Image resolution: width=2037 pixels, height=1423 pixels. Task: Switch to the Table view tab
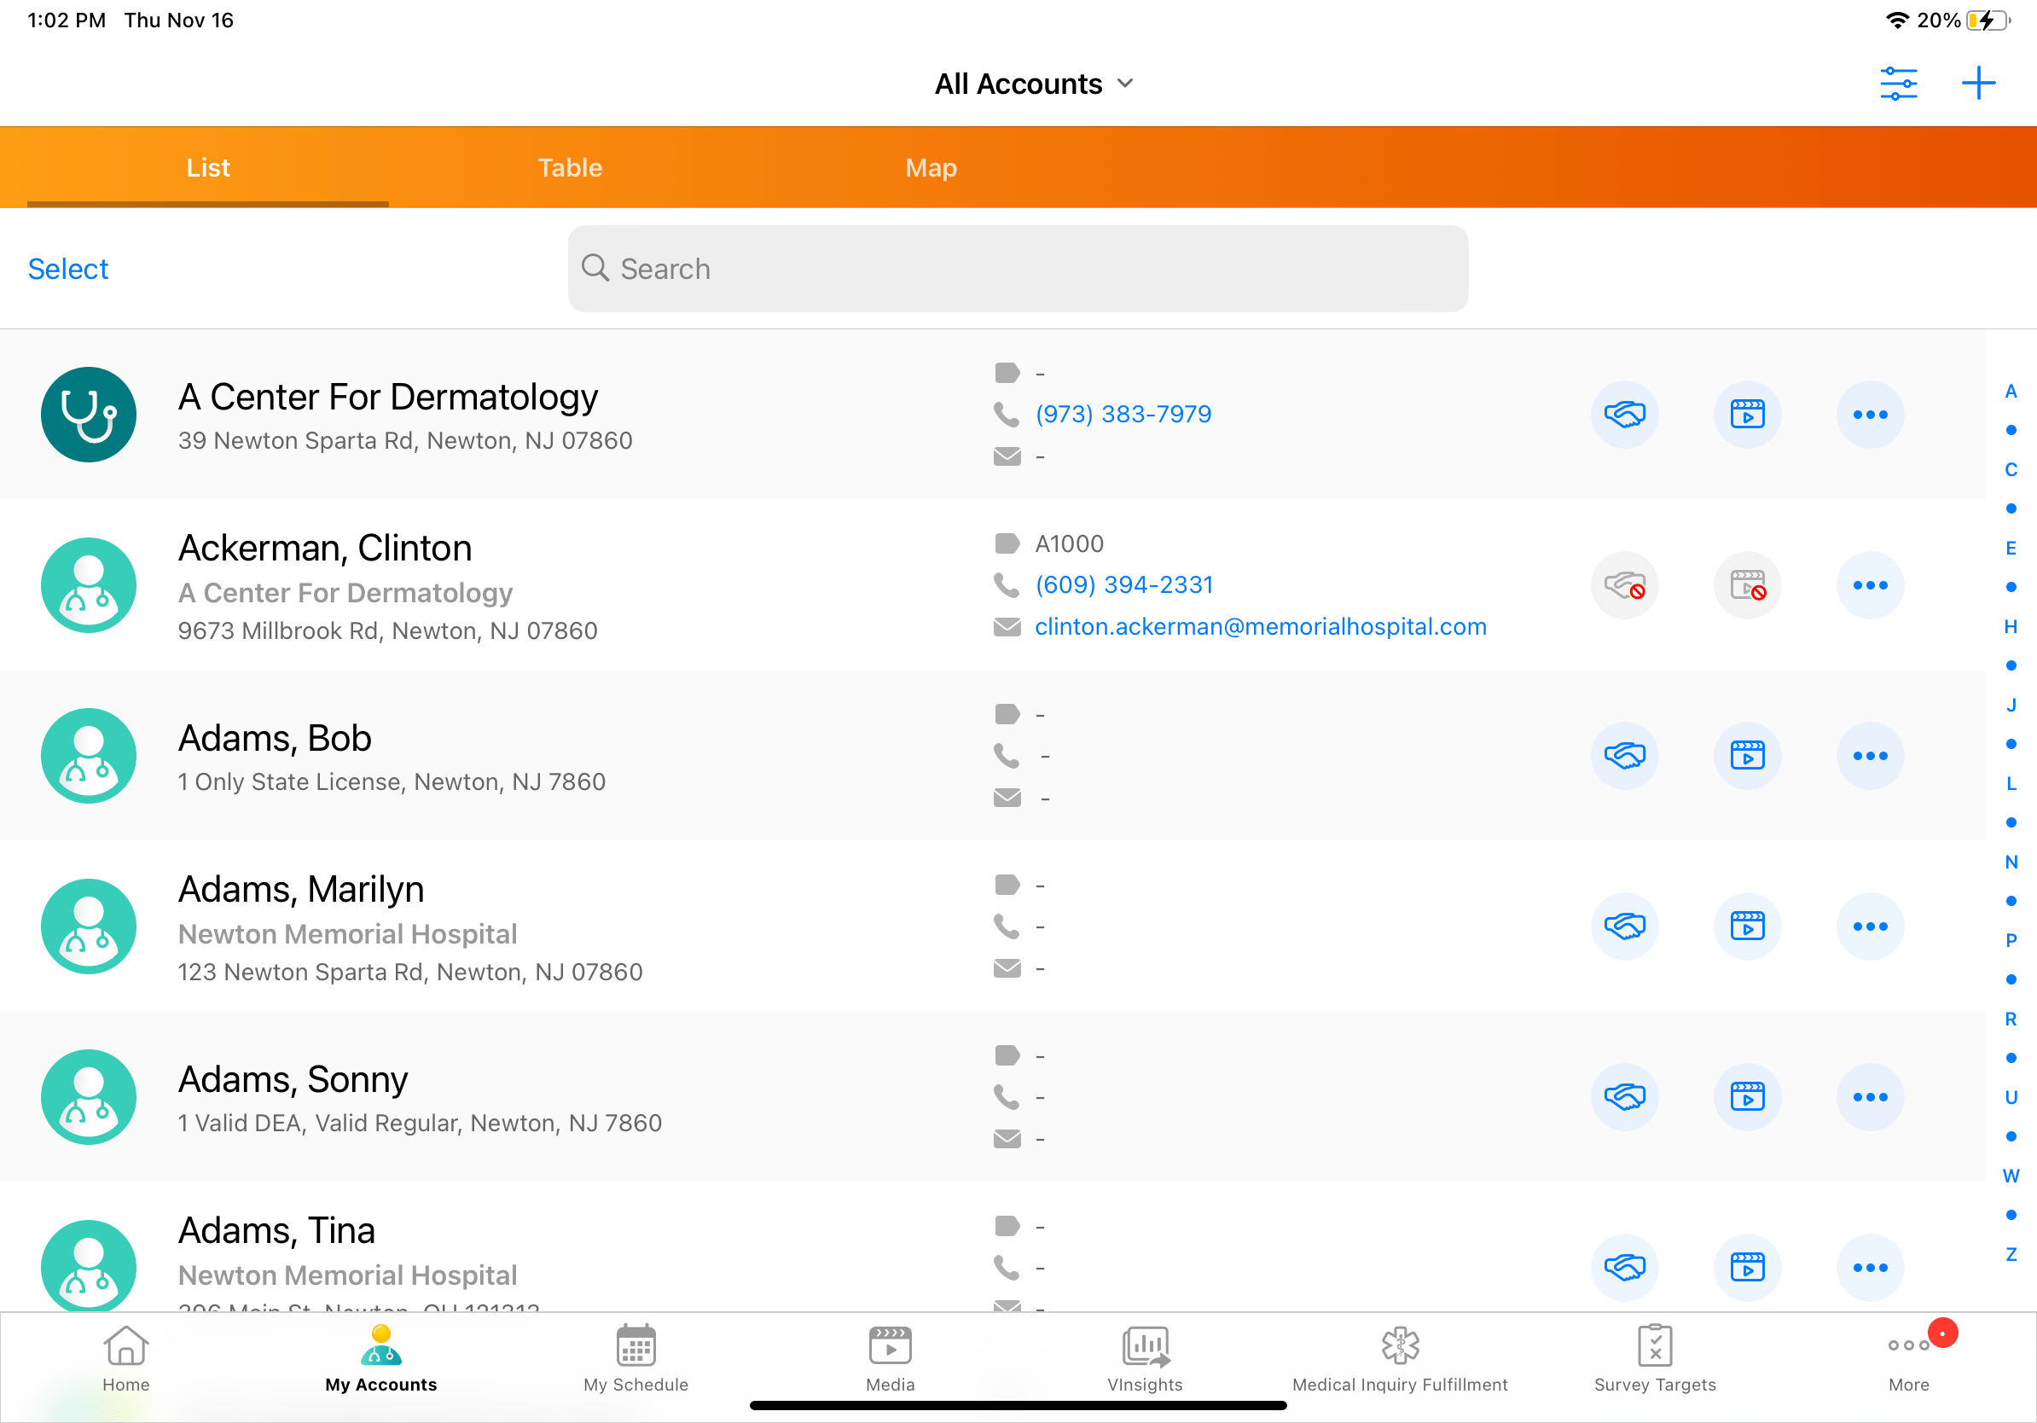pyautogui.click(x=570, y=167)
